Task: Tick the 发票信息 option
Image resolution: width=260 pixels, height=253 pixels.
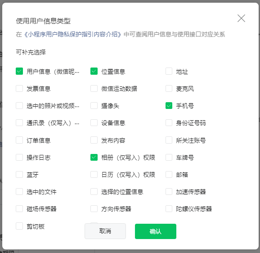Action: pyautogui.click(x=19, y=89)
